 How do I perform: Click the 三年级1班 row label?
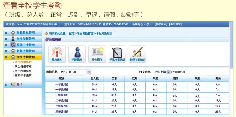tap(62, 112)
